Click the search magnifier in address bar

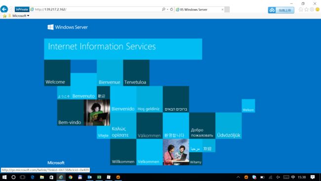point(163,9)
